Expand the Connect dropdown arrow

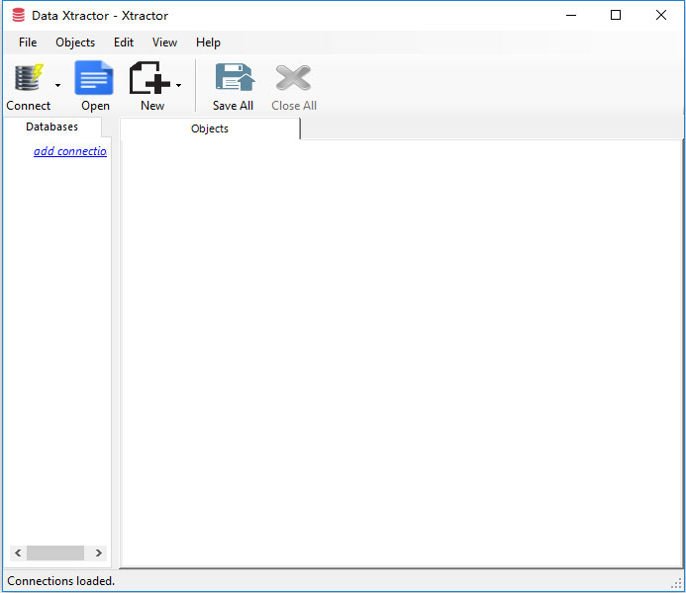click(57, 86)
